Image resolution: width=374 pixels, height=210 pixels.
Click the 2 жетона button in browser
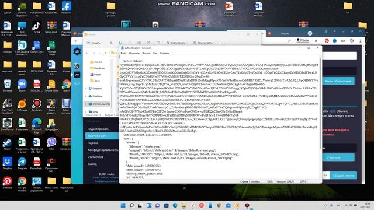tap(338, 157)
